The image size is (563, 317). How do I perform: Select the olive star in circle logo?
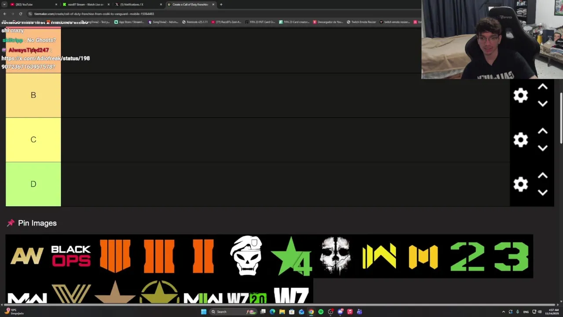point(159,291)
